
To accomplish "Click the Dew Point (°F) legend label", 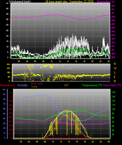I will 112,85.
